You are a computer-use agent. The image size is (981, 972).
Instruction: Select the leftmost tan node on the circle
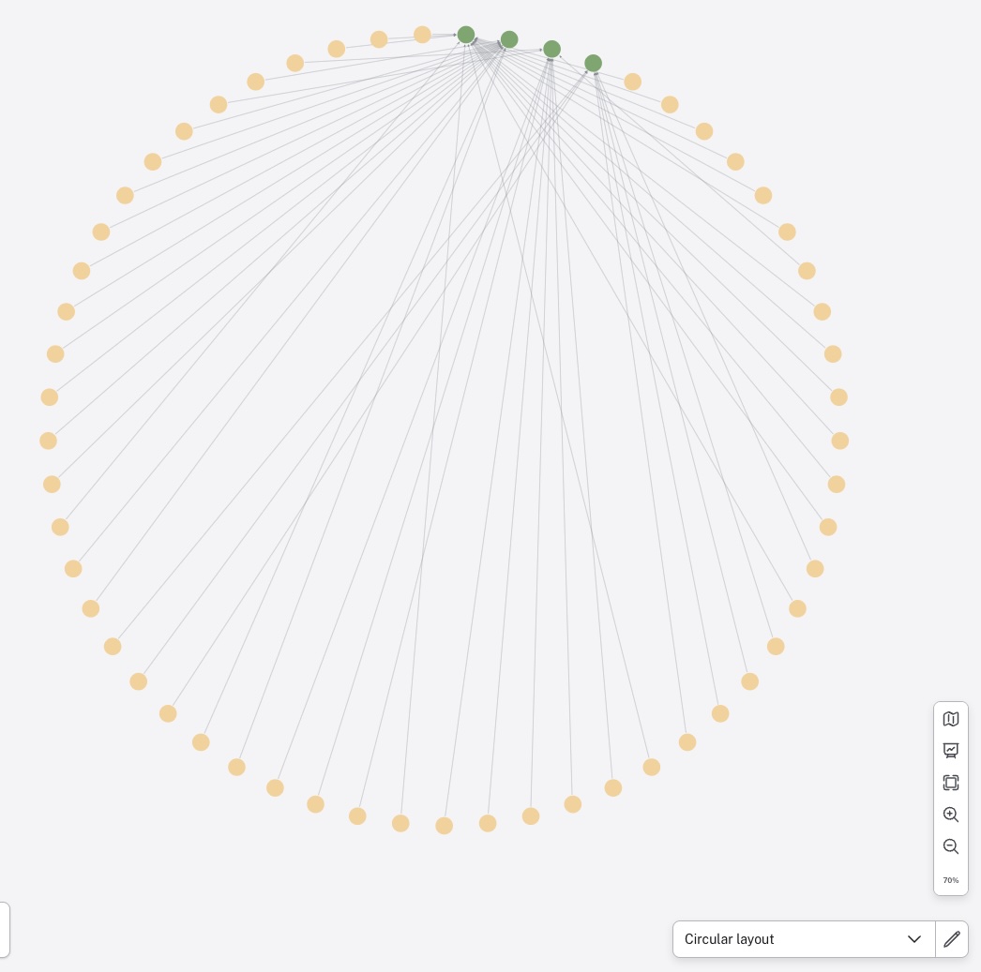(x=48, y=441)
